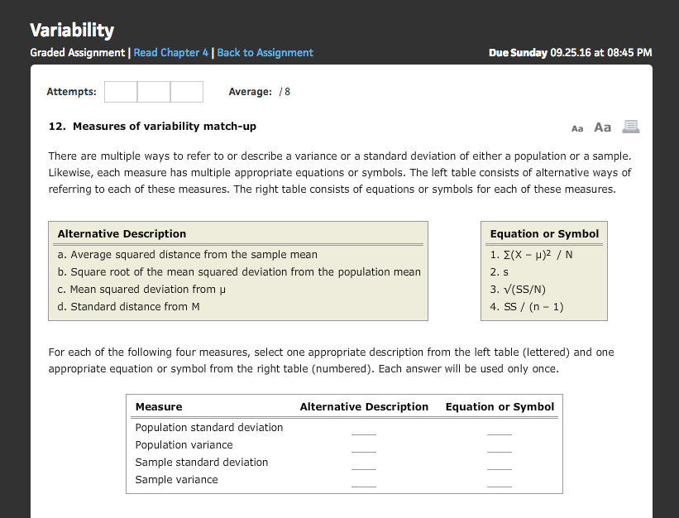Click the Variability page title
This screenshot has width=679, height=518.
71,30
